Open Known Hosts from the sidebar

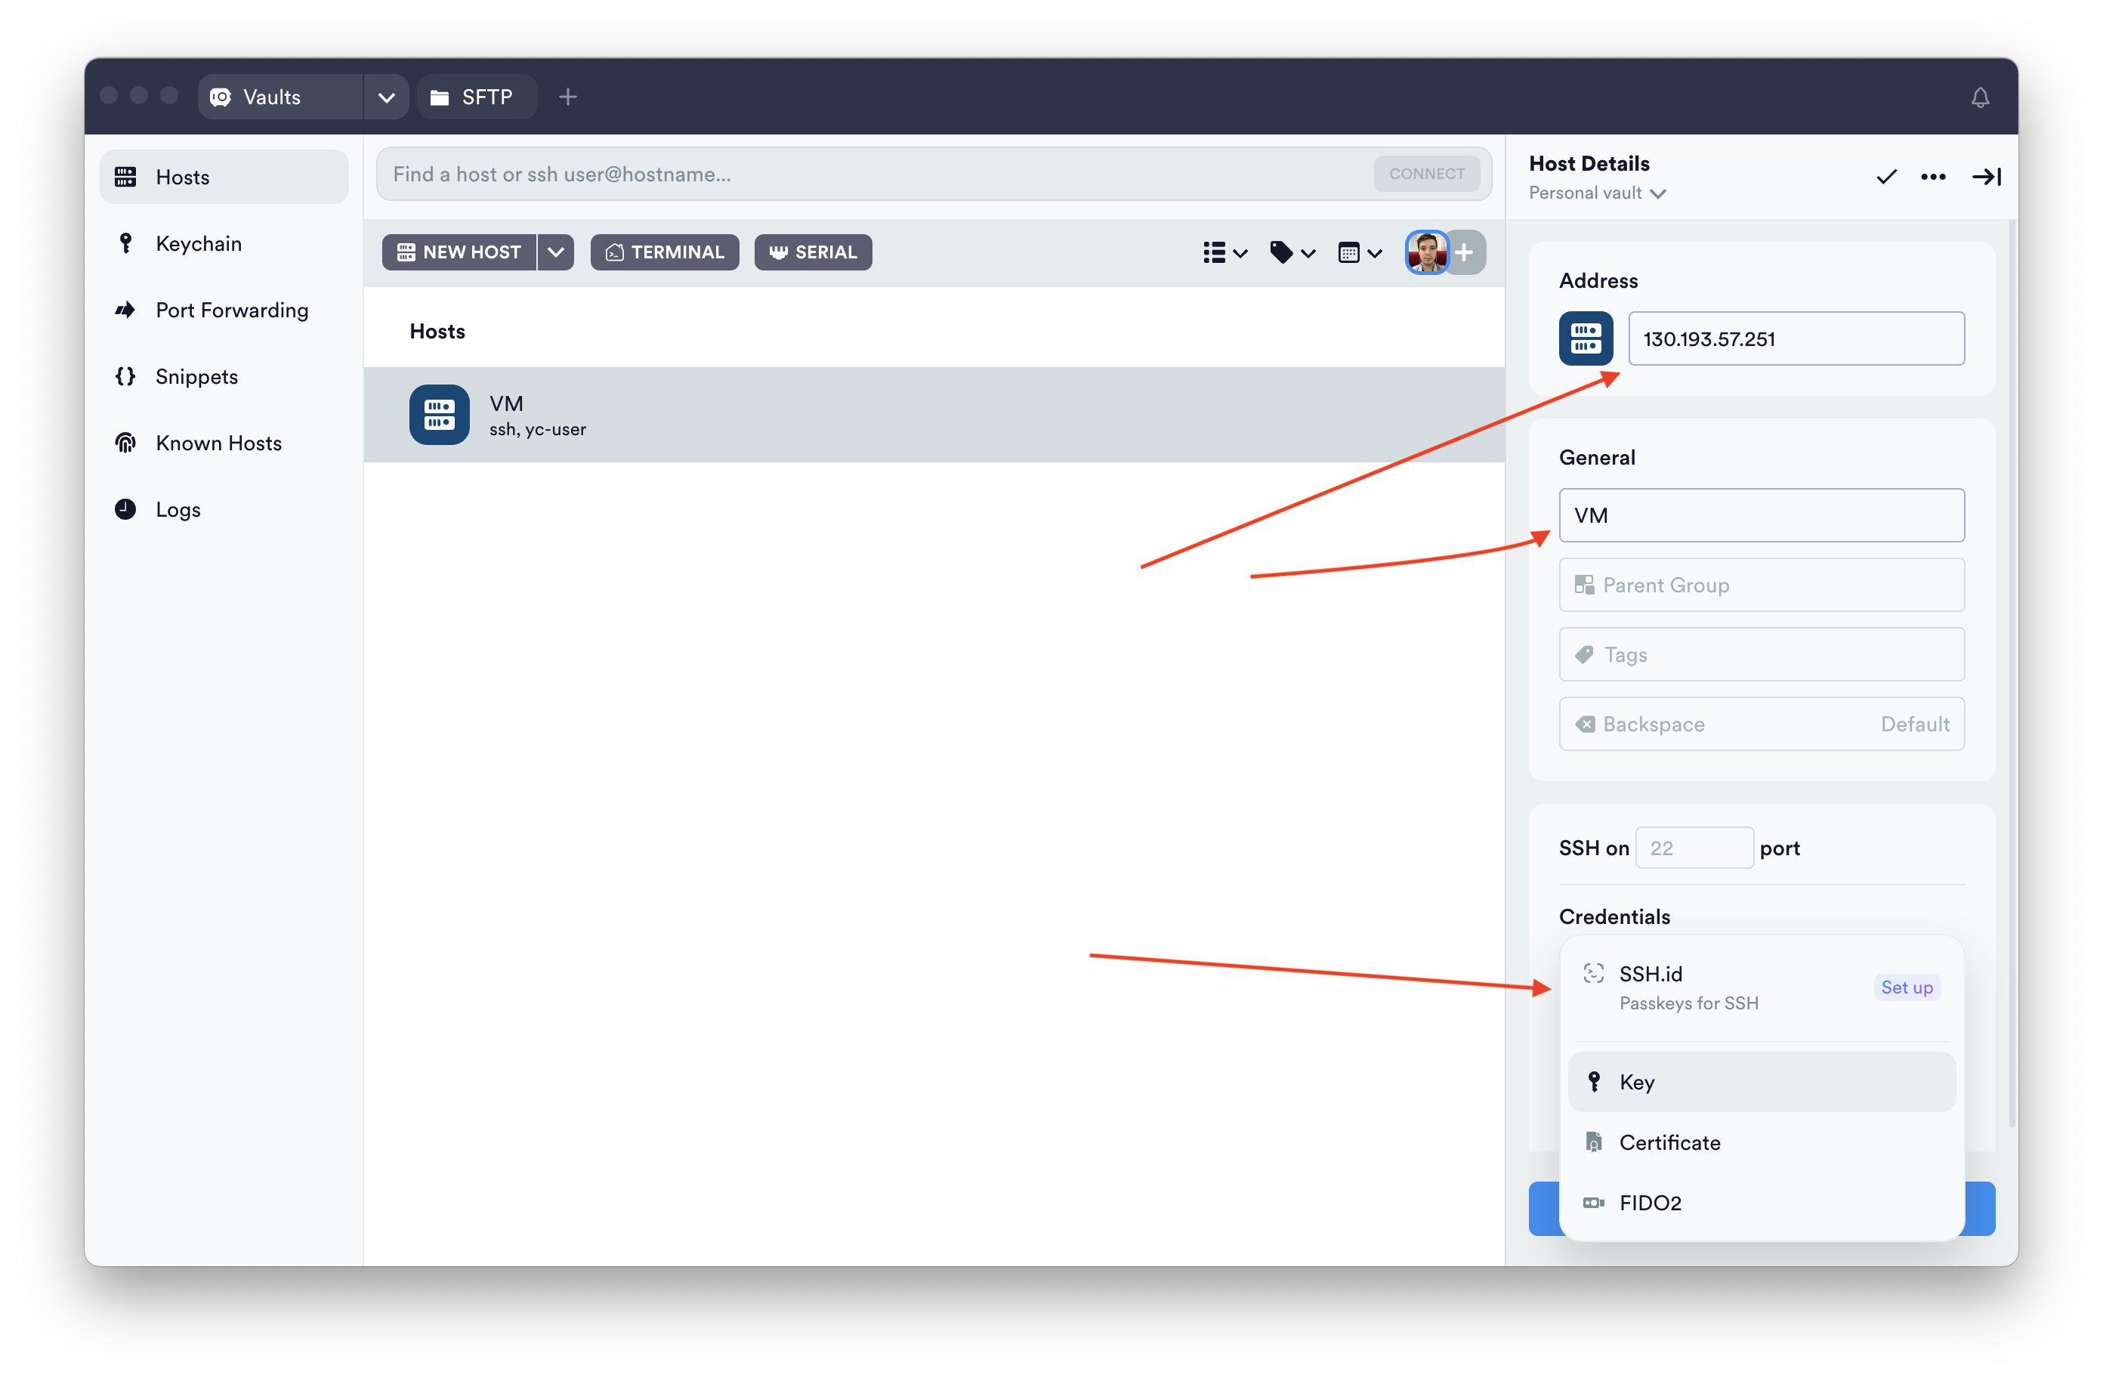coord(218,443)
